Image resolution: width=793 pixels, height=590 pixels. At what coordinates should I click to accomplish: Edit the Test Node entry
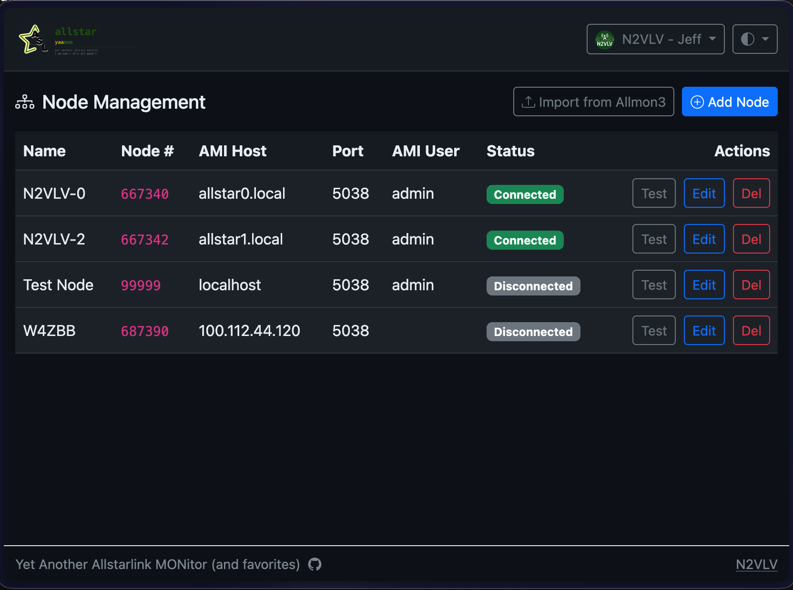click(x=704, y=285)
